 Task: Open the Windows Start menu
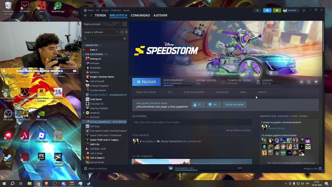[x=4, y=184]
